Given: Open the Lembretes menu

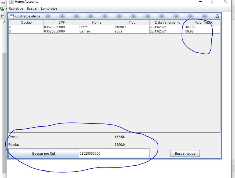Looking at the screenshot, I should click(49, 9).
